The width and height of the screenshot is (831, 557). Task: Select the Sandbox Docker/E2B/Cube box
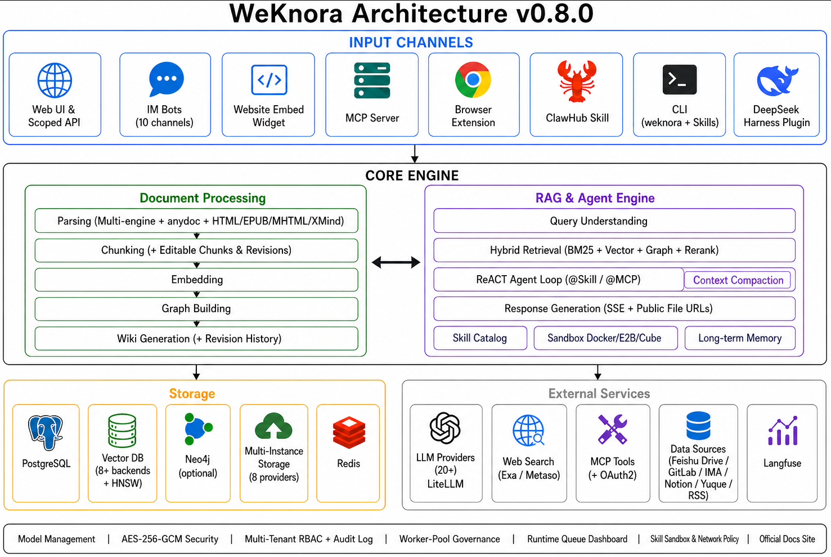pyautogui.click(x=605, y=338)
